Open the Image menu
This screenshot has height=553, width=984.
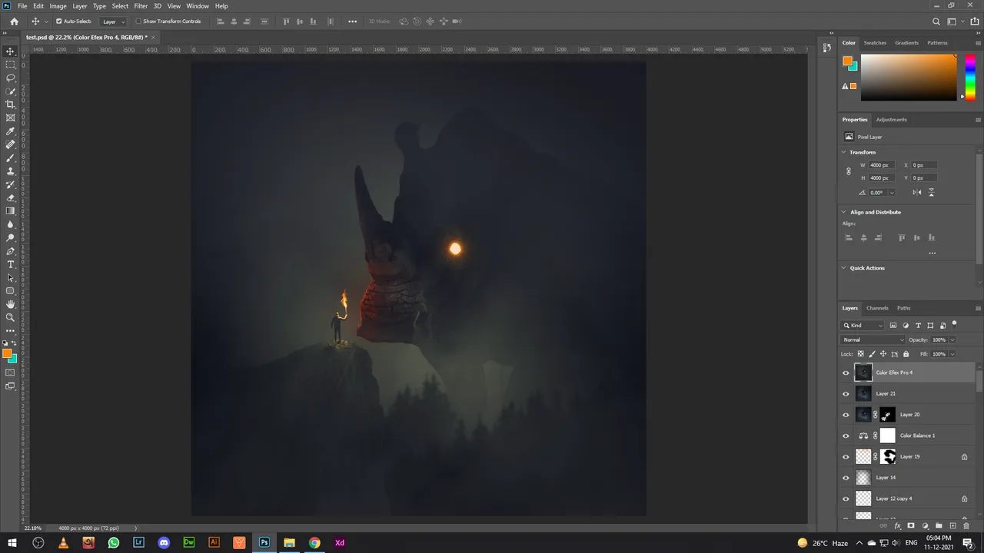tap(58, 5)
